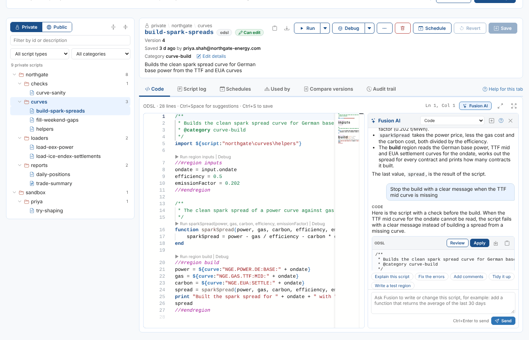
Task: Open the Debug options dropdown arrow
Action: (x=370, y=28)
